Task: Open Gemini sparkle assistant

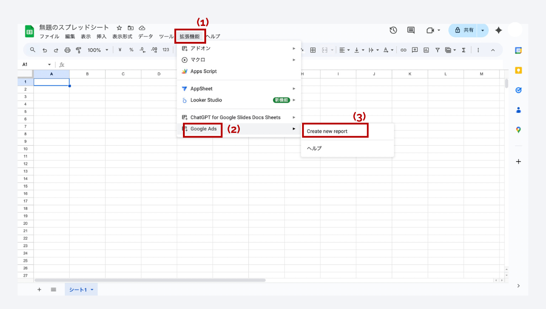Action: click(x=499, y=30)
